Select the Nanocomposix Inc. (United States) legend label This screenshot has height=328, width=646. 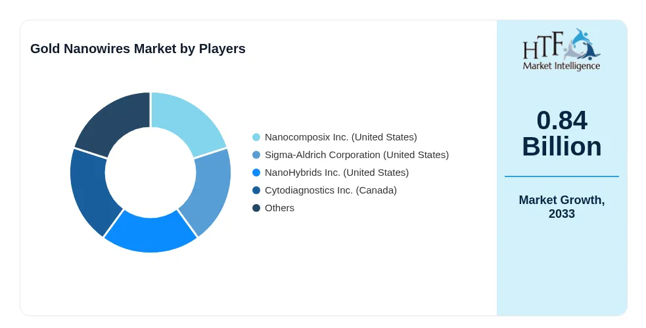point(340,137)
